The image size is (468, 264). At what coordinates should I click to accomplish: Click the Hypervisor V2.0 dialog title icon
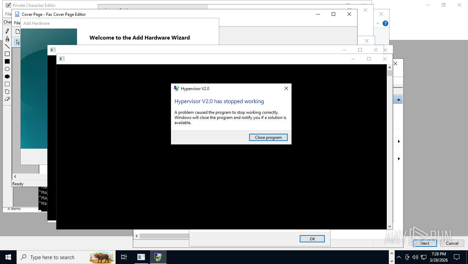tap(177, 88)
